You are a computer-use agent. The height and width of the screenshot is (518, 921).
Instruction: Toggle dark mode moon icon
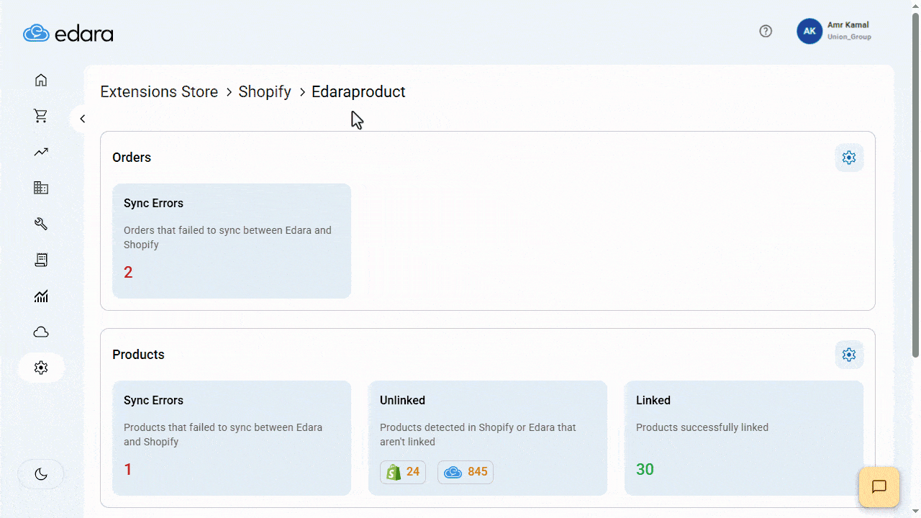[41, 474]
